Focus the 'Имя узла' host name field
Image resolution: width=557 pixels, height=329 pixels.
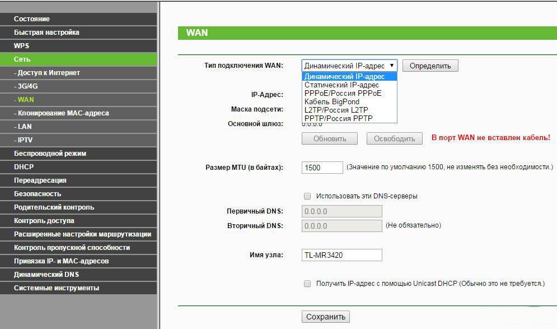(x=341, y=255)
